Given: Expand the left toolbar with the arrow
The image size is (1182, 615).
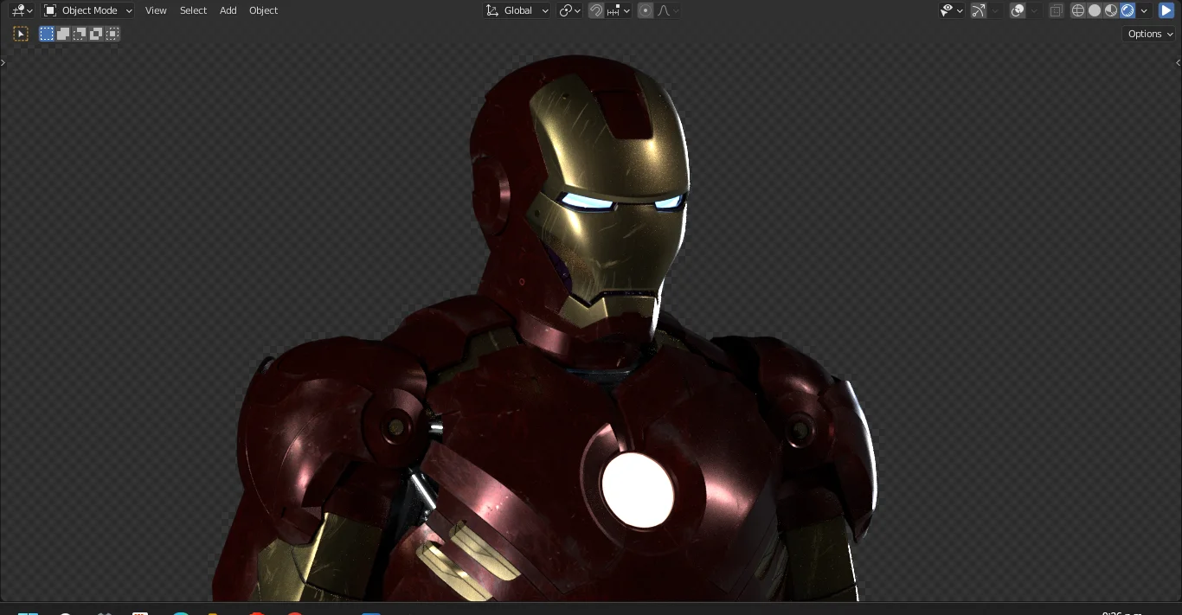Looking at the screenshot, I should [3, 62].
